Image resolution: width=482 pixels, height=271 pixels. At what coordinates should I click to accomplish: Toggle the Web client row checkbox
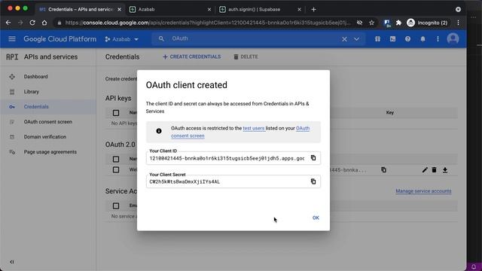(116, 169)
